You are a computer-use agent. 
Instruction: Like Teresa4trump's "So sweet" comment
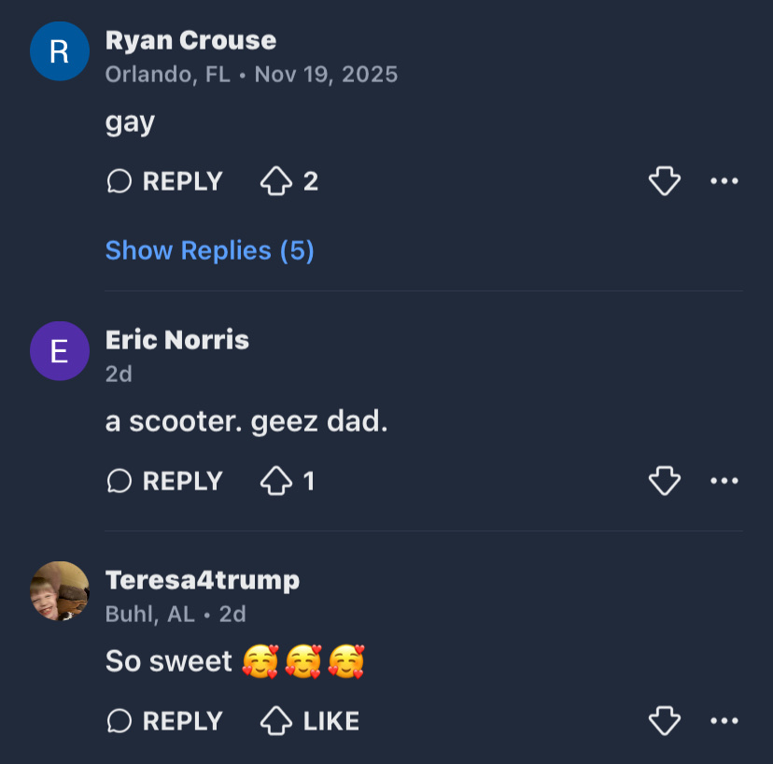(x=309, y=721)
